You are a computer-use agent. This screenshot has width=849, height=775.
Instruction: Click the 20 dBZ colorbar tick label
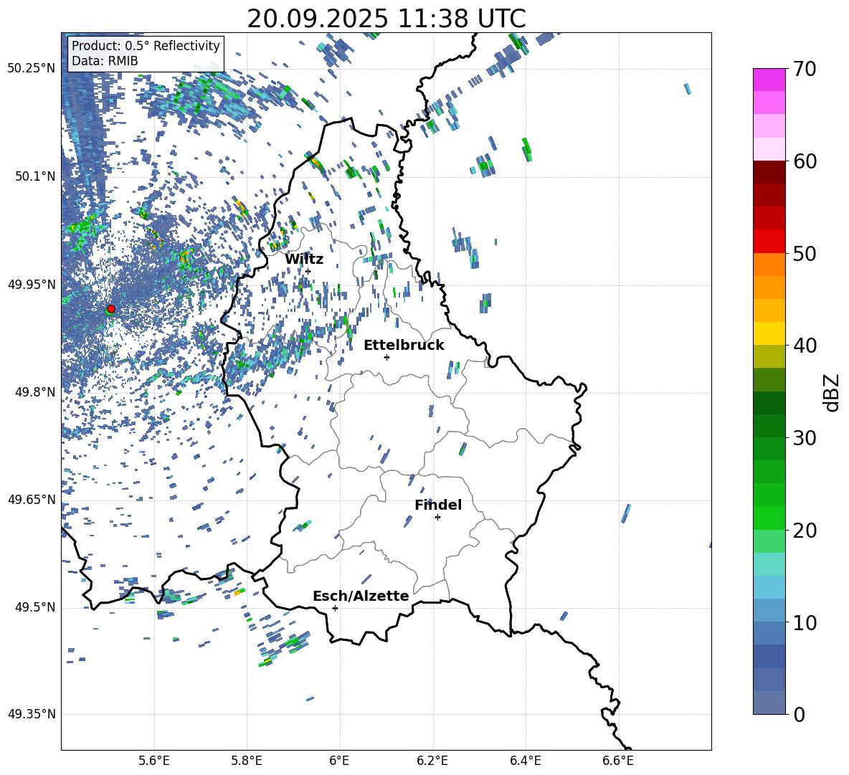coord(805,530)
